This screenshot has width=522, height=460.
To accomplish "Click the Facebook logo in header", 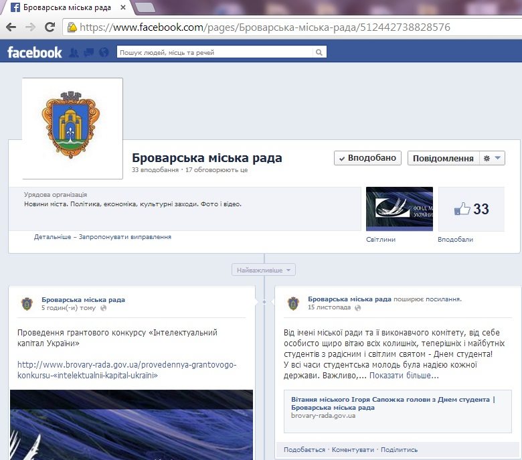I will [x=34, y=52].
